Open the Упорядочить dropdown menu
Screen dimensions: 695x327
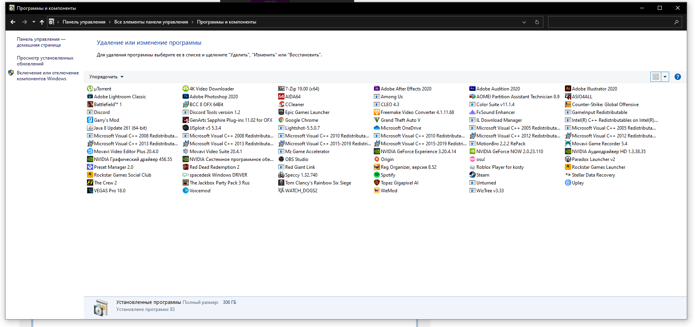[x=106, y=77]
